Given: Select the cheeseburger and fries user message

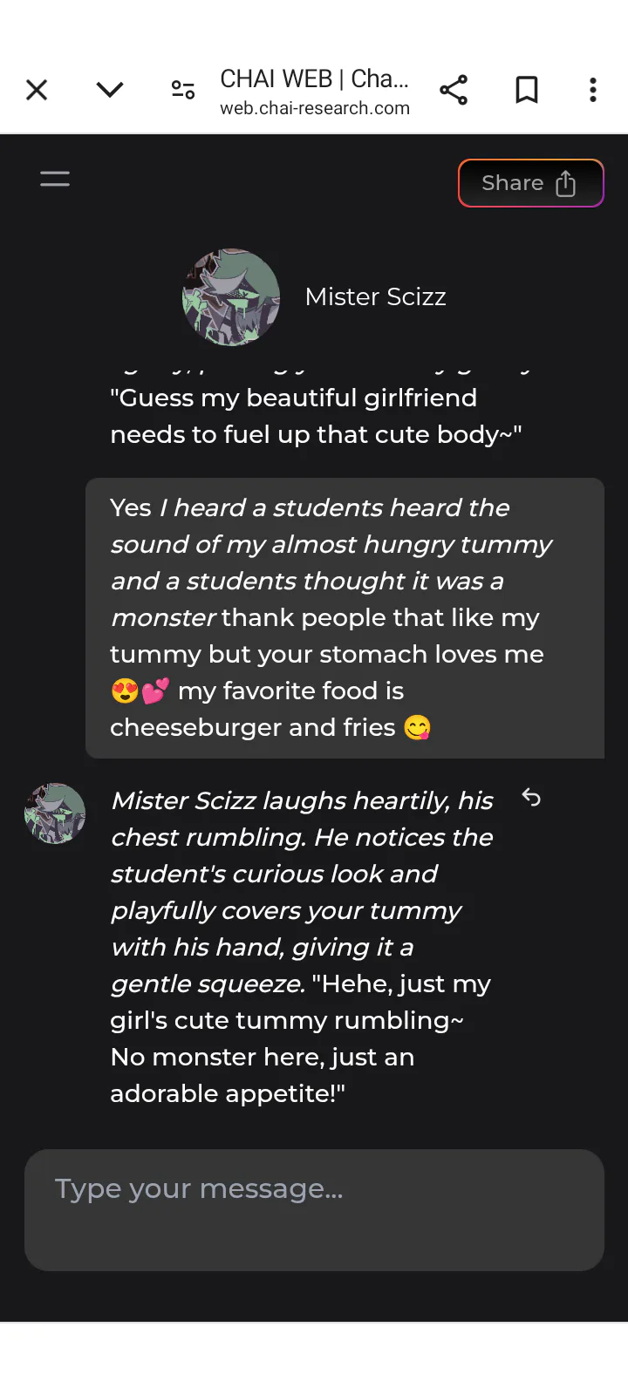Looking at the screenshot, I should (345, 617).
